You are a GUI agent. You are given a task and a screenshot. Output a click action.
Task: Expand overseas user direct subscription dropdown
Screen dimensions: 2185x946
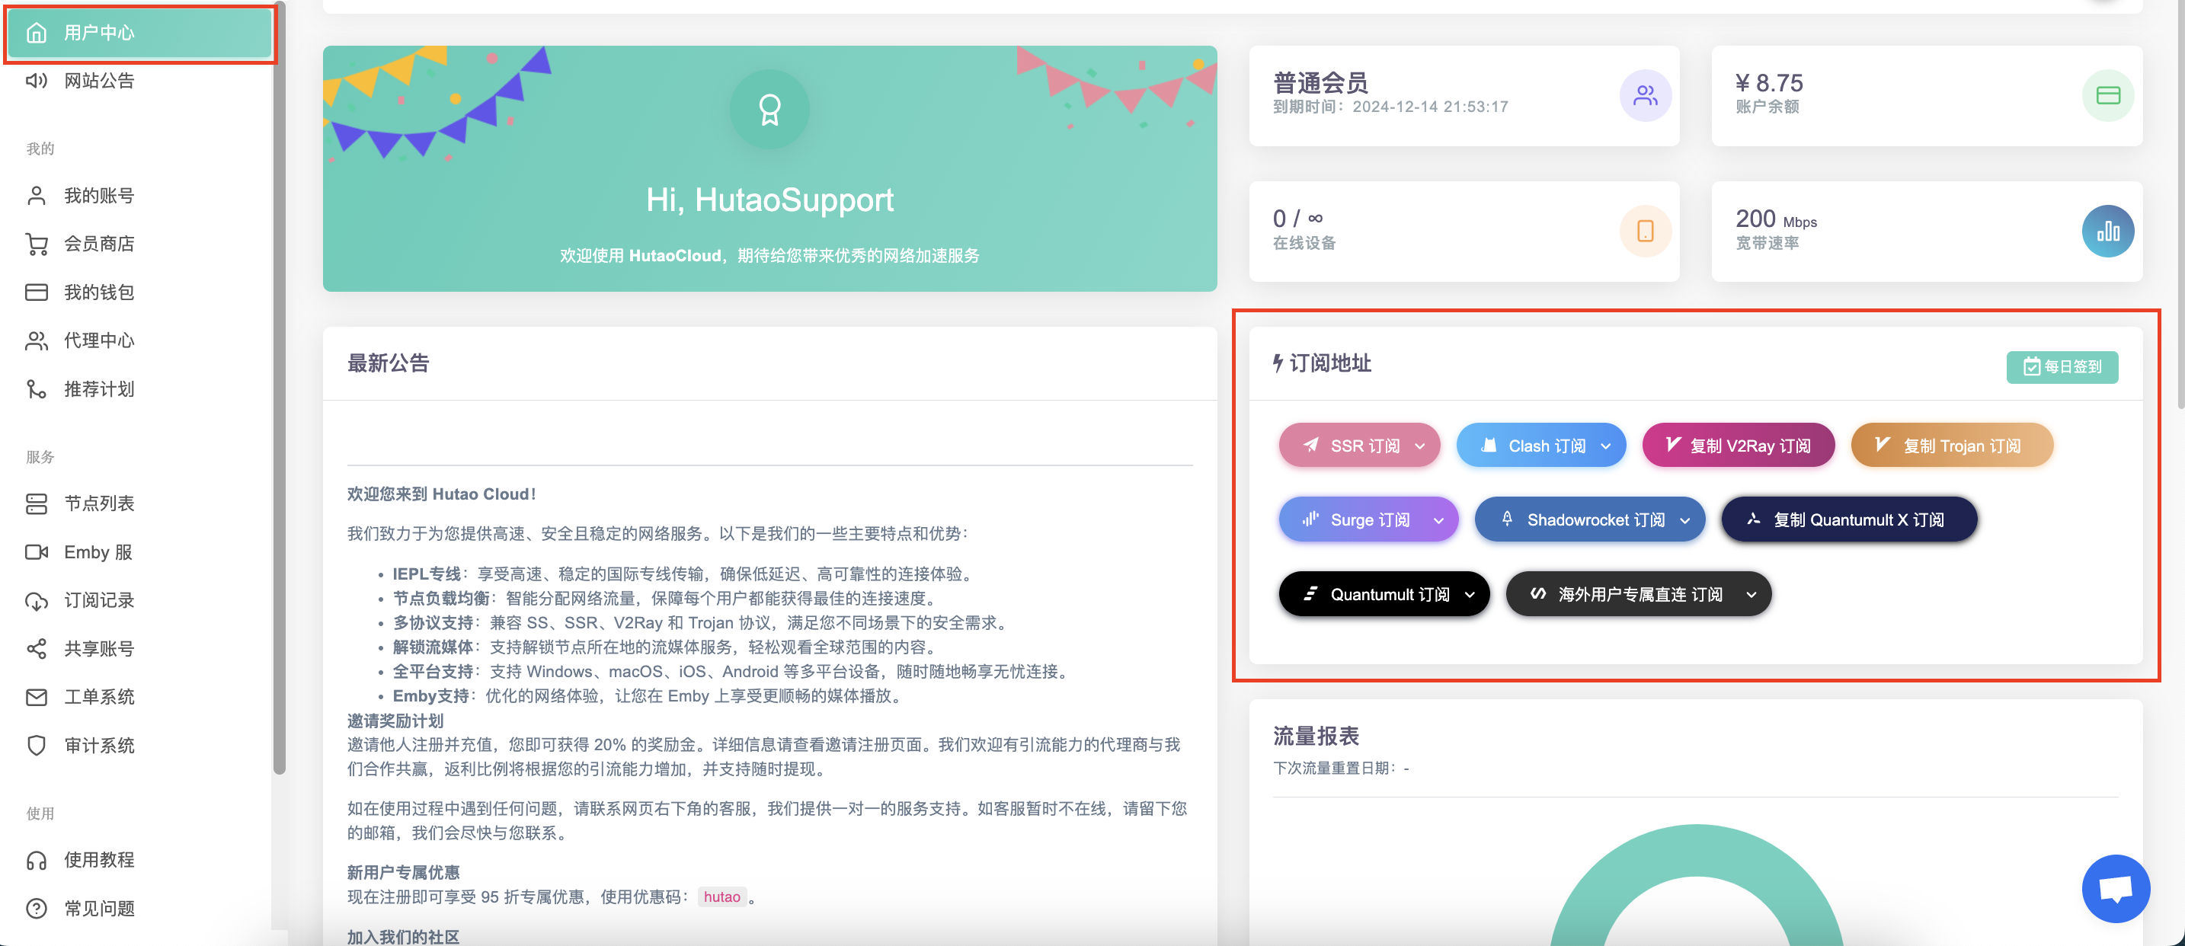(1638, 594)
